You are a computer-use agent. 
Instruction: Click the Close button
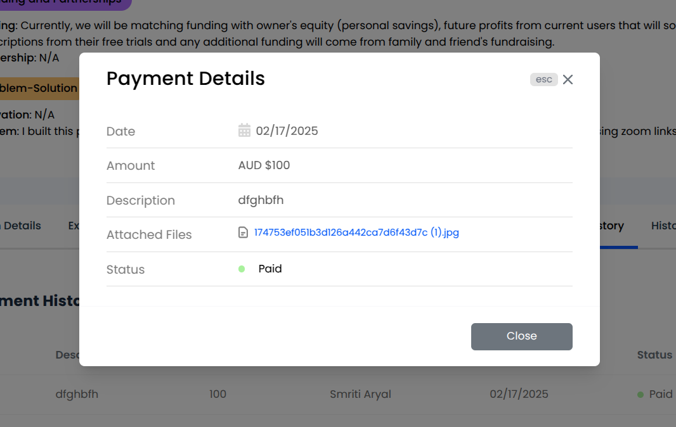(x=521, y=336)
